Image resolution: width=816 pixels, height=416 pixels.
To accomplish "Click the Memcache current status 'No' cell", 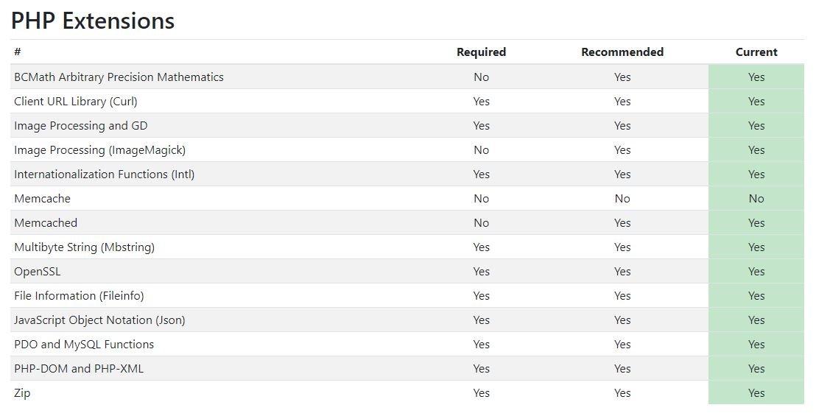I will click(x=756, y=198).
